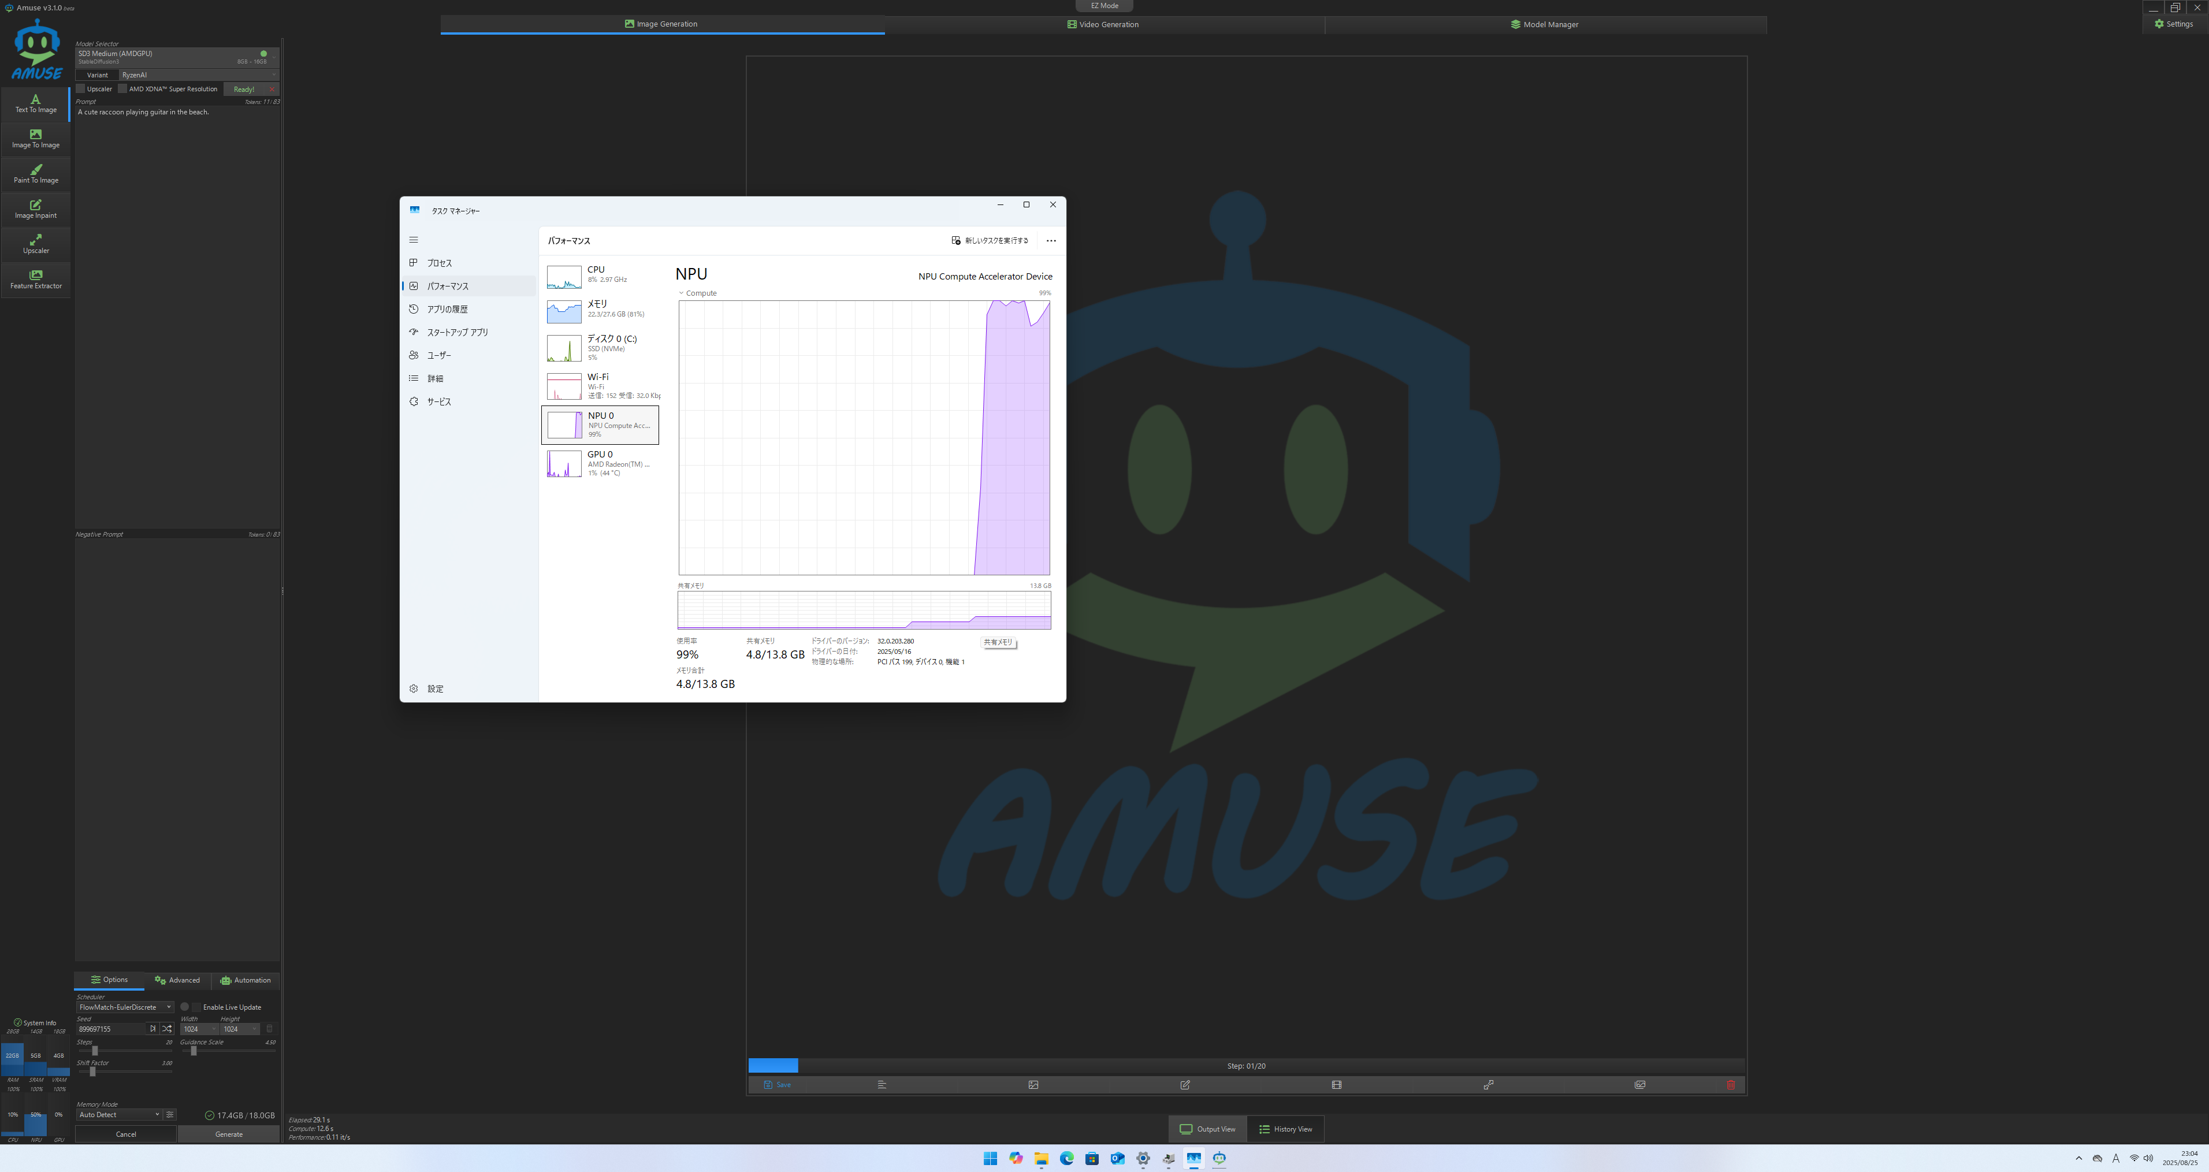Open Amuse Settings gear

pos(2174,24)
